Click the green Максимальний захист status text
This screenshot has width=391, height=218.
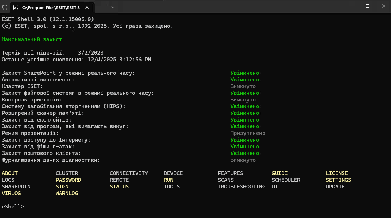pyautogui.click(x=32, y=39)
